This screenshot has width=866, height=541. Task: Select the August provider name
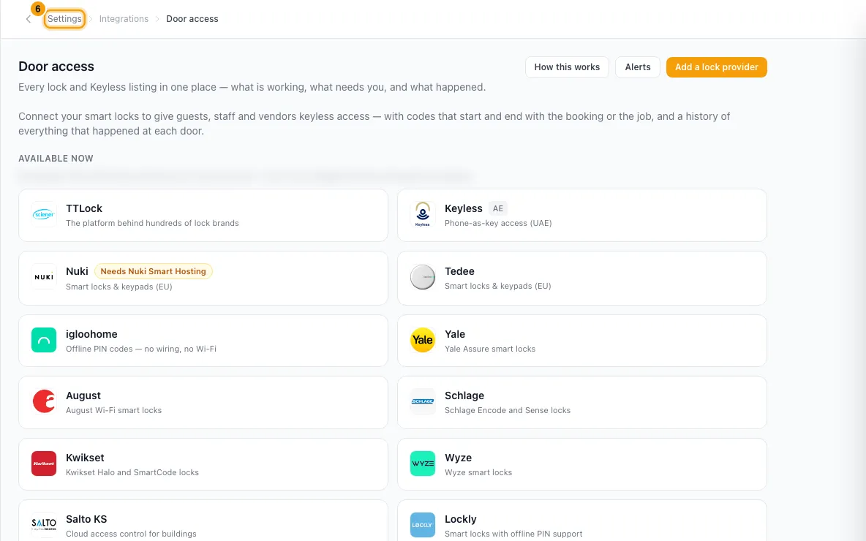[x=83, y=396]
